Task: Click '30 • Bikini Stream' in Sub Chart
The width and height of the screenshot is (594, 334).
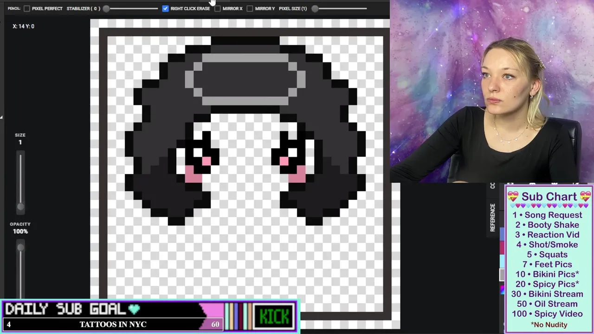Action: tap(547, 294)
